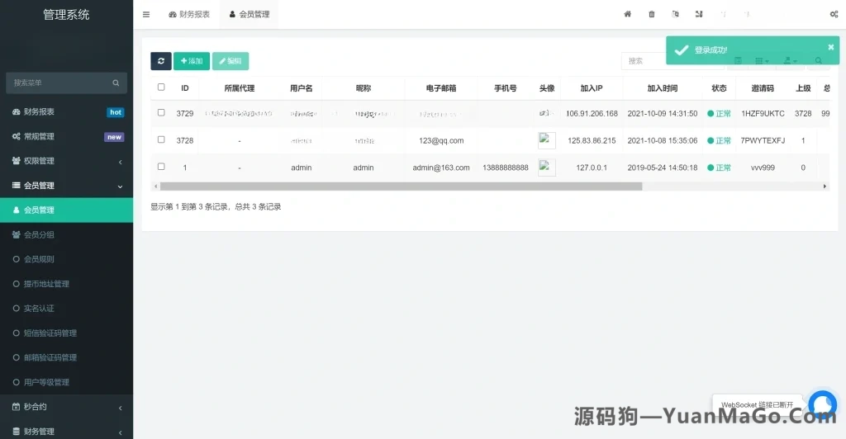Click the 加入IP column header

[592, 88]
